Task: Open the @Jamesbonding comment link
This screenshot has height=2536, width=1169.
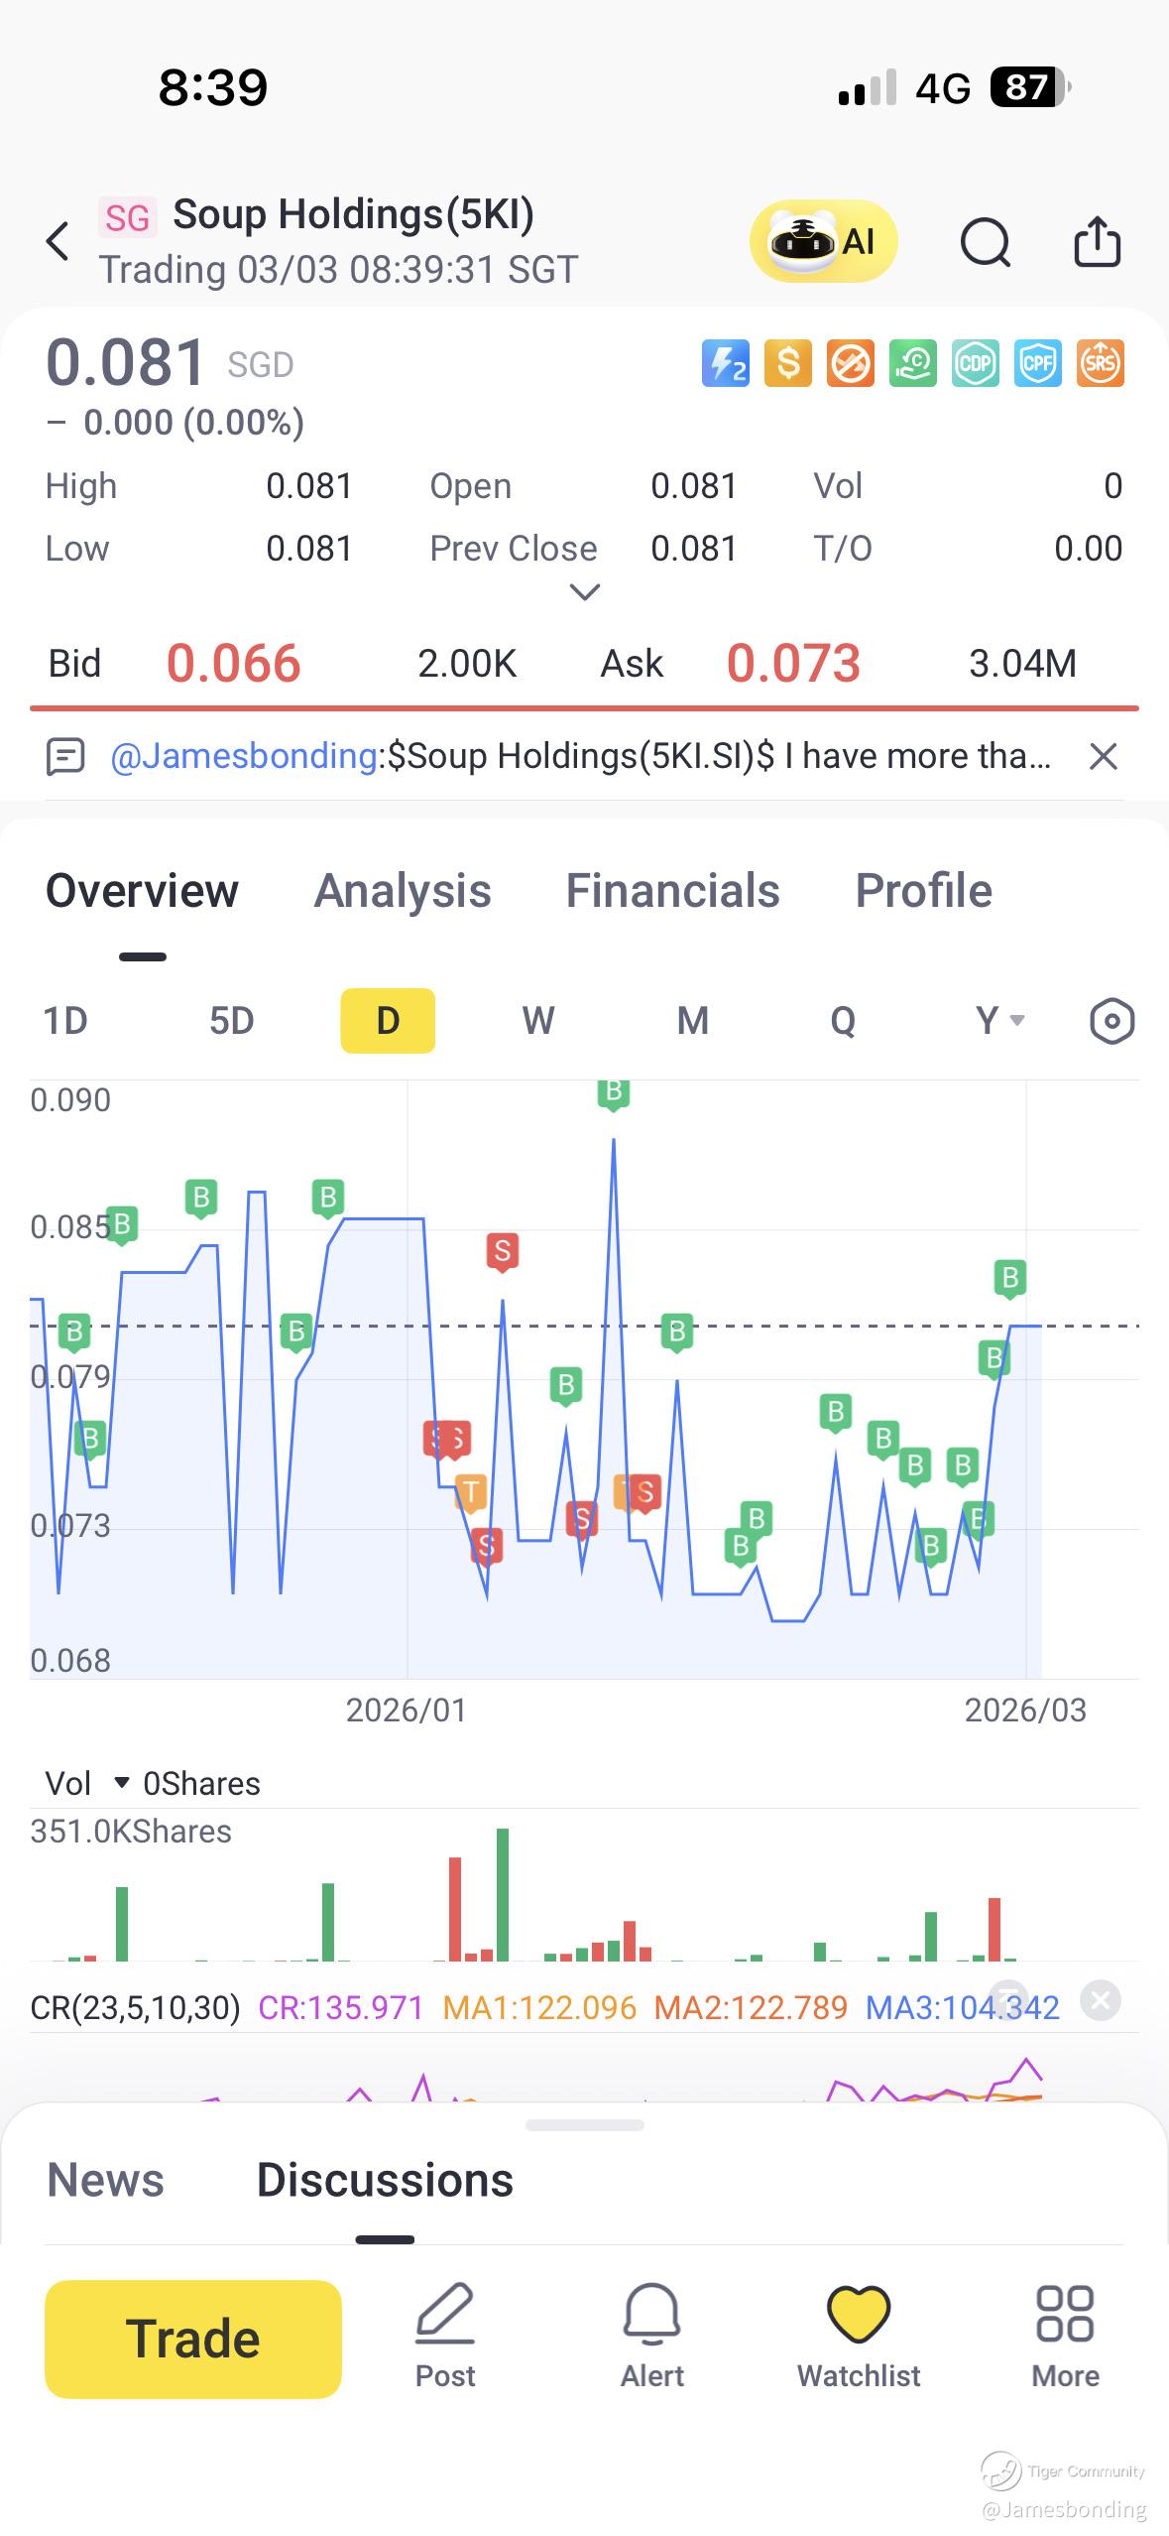Action: tap(243, 756)
